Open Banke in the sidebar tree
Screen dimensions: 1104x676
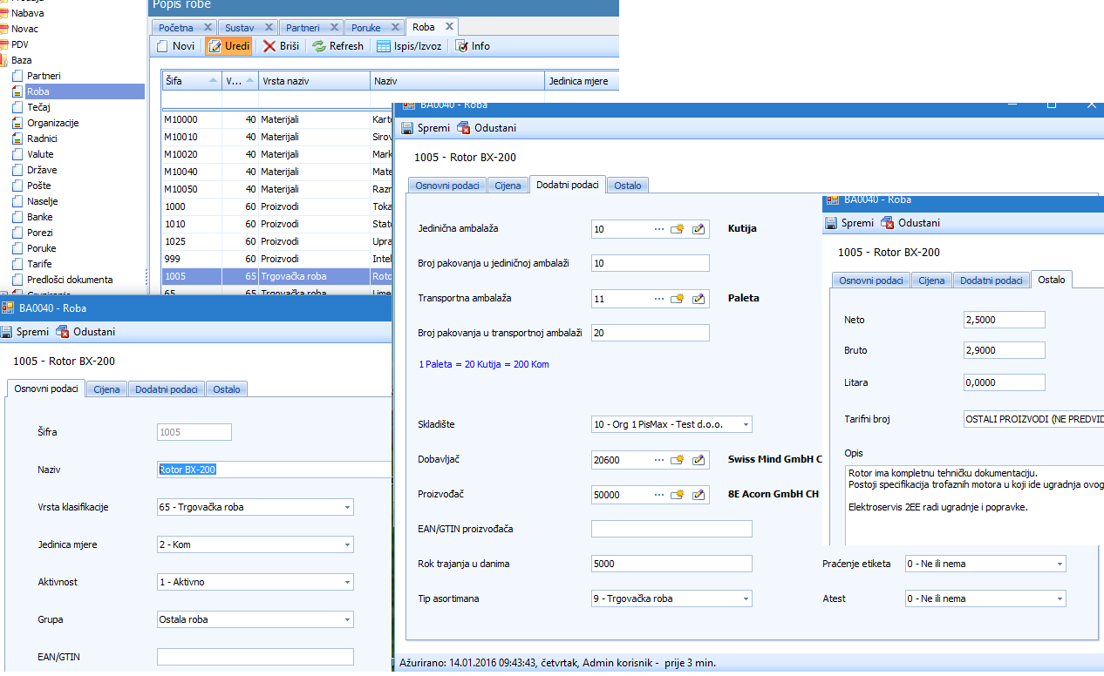(x=39, y=217)
